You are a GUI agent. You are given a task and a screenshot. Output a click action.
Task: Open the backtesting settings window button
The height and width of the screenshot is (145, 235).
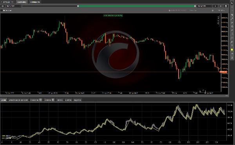pyautogui.click(x=226, y=6)
